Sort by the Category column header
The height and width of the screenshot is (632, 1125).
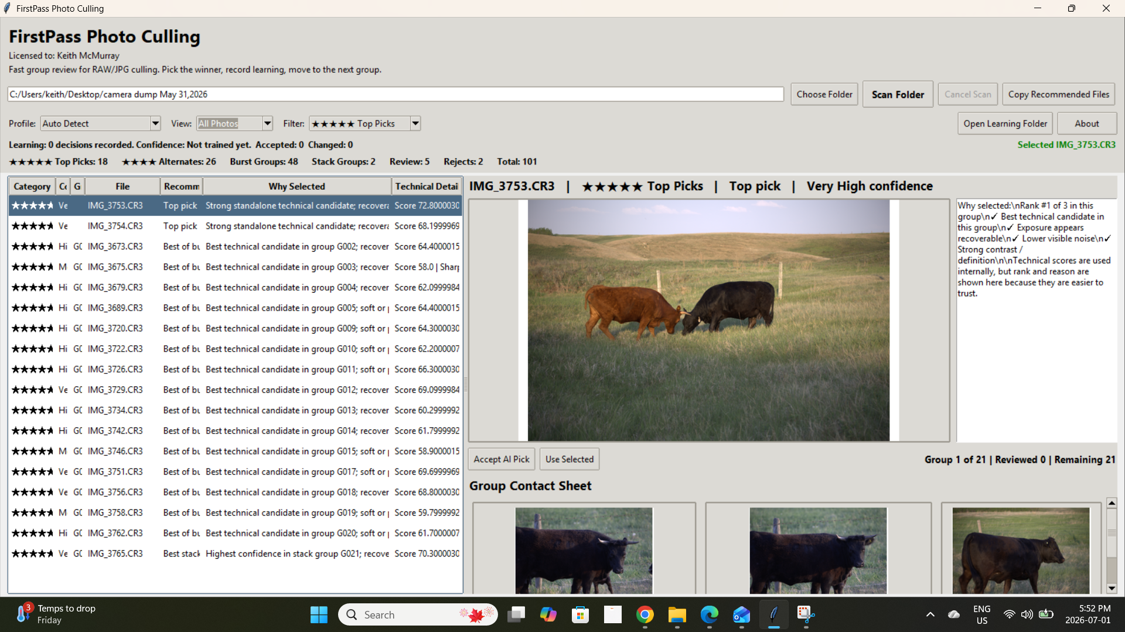click(32, 186)
